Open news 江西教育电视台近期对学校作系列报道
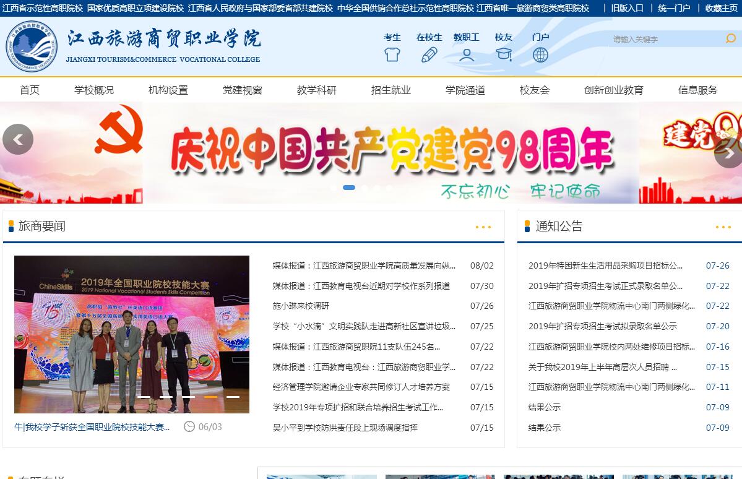Screen dimensions: 742x479 (x=361, y=286)
